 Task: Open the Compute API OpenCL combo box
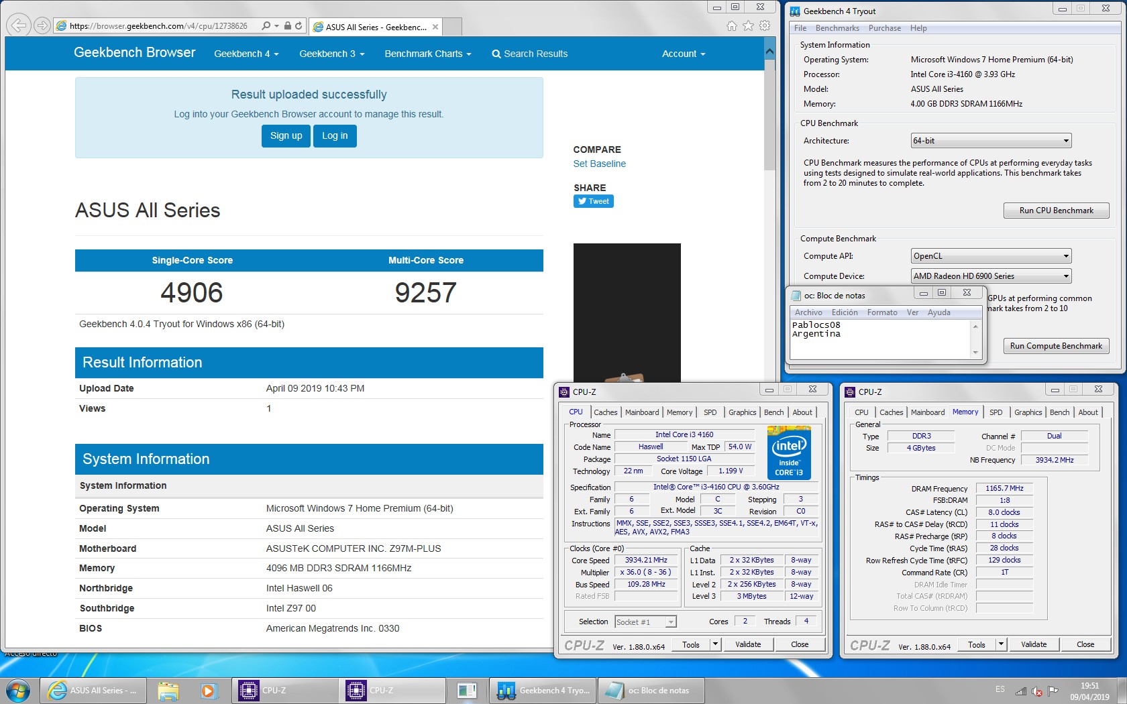point(991,256)
